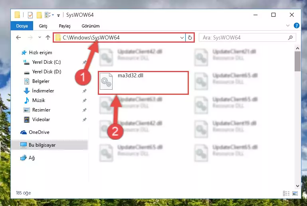The width and height of the screenshot is (307, 206).
Task: Click the Müzik note icon
Action: tap(27, 100)
